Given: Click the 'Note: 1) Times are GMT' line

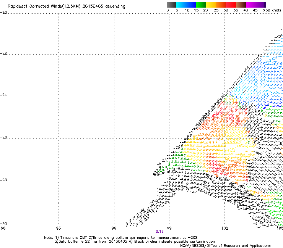Looking at the screenshot, I should click(x=121, y=238).
